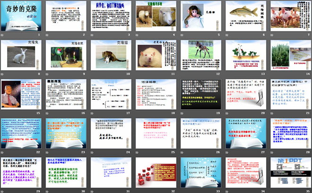The width and height of the screenshot is (312, 193).
Task: Select the title slide 奇妙的克隆
Action: 21,16
